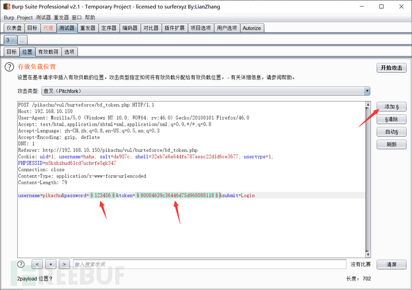Click the username=pikachu parameter in body
This screenshot has width=412, height=290.
(x=40, y=196)
